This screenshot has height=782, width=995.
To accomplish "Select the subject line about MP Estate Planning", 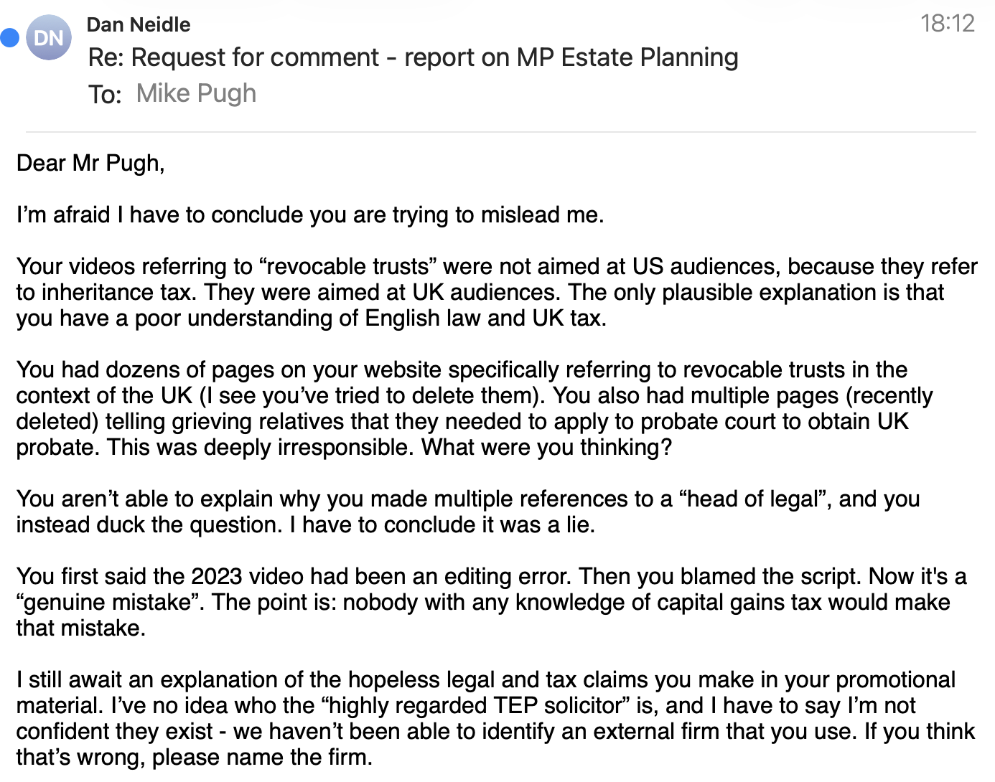I will click(x=412, y=57).
